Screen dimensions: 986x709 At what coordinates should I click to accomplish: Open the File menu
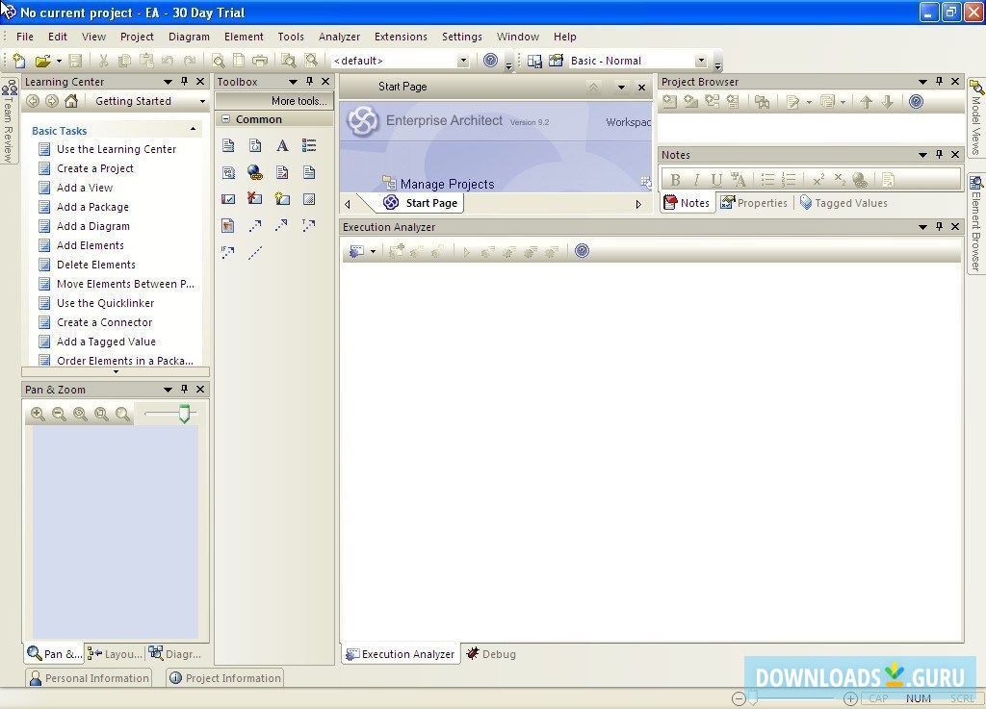point(25,37)
